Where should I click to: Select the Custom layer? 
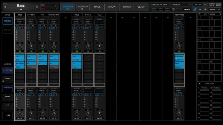click(x=8, y=70)
